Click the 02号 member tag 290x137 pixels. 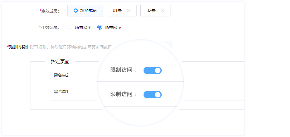click(x=151, y=11)
